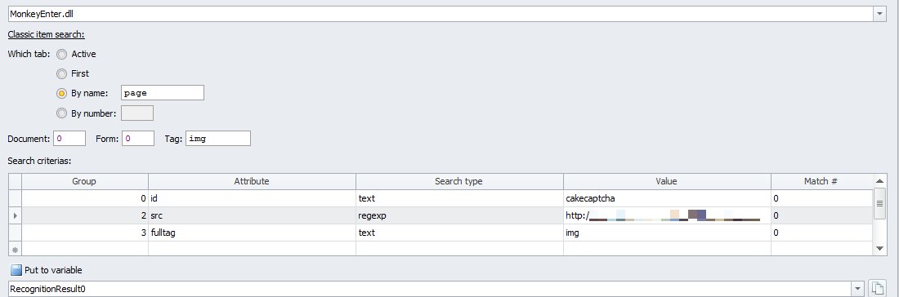The height and width of the screenshot is (297, 899).
Task: Click the Value column header
Action: [667, 181]
